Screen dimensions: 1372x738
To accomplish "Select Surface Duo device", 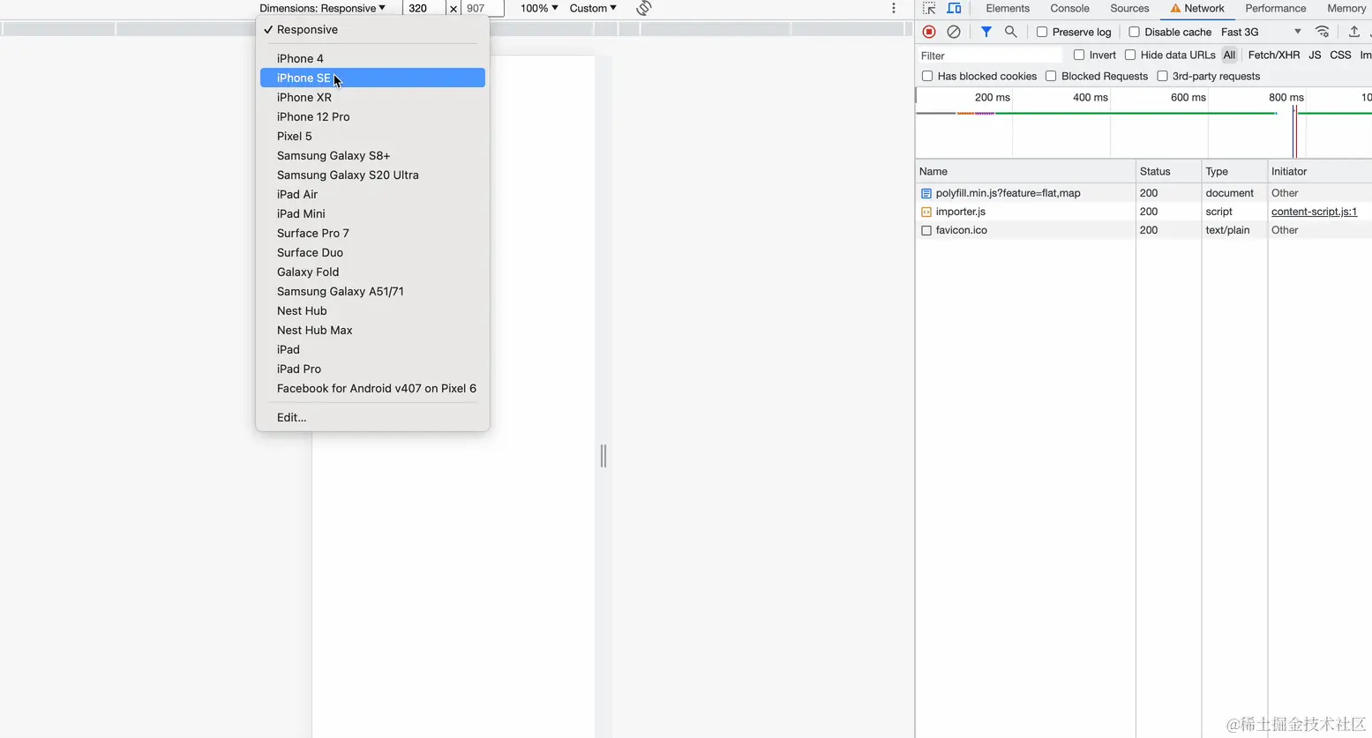I will pos(372,252).
